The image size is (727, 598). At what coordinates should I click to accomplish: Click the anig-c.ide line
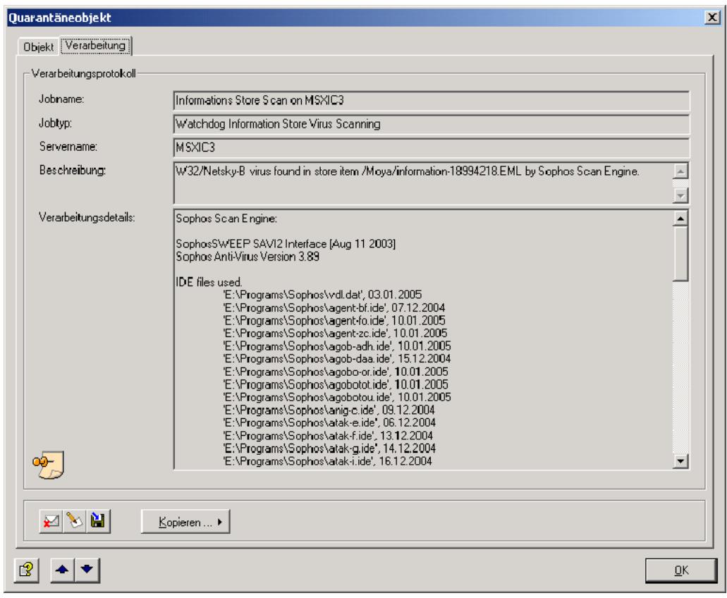coord(329,410)
